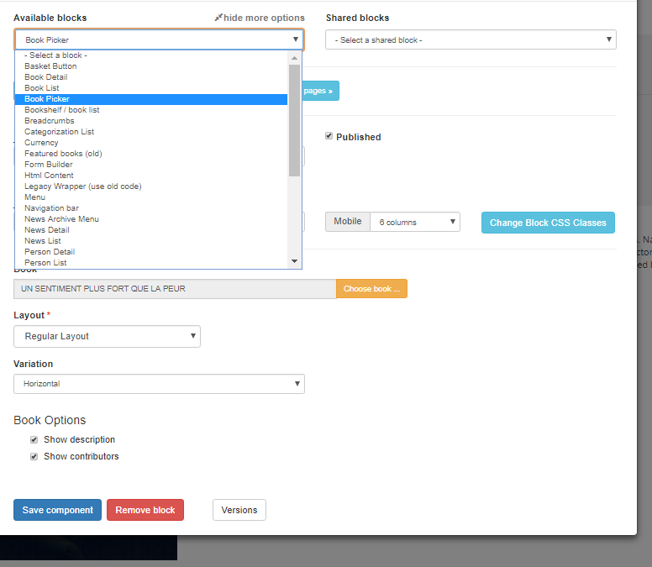Screen dimensions: 652x567
Task: Click the dropdown list scrollbar up arrow
Action: click(x=294, y=56)
